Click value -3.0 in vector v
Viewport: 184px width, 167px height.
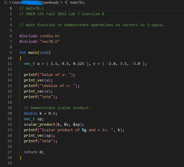[136, 64]
